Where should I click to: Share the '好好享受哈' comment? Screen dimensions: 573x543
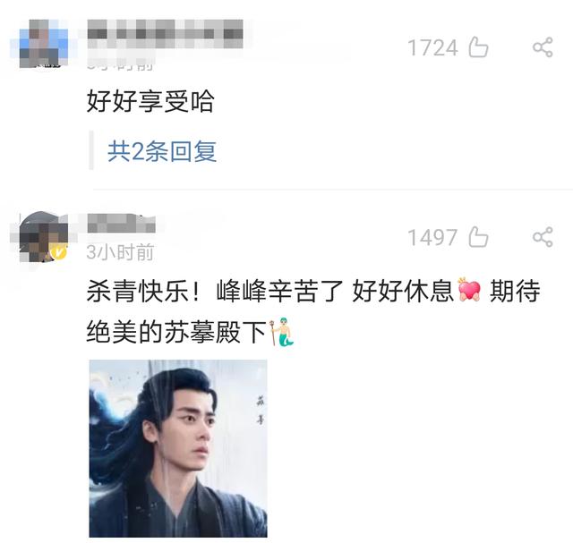(x=543, y=47)
